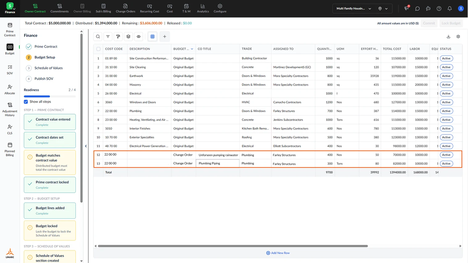The image size is (468, 263).
Task: Switch to Sub's Billing tab
Action: tap(103, 8)
